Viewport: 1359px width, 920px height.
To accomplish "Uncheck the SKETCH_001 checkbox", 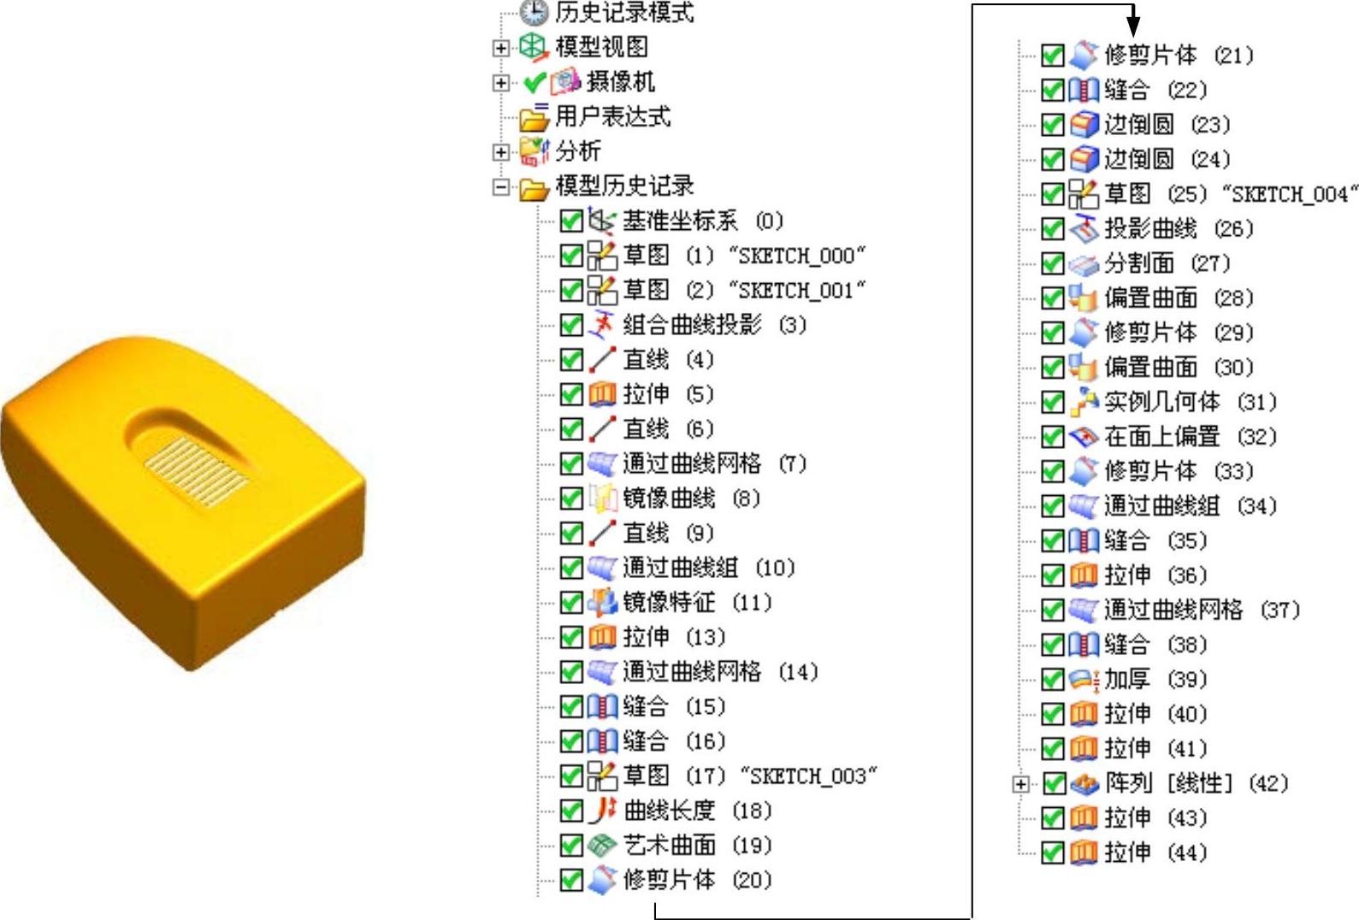I will [571, 291].
